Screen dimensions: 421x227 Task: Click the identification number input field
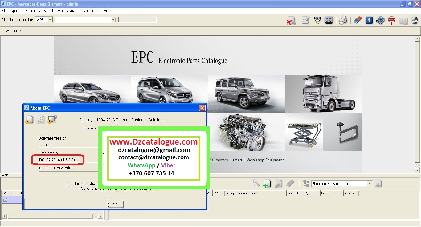pyautogui.click(x=83, y=20)
